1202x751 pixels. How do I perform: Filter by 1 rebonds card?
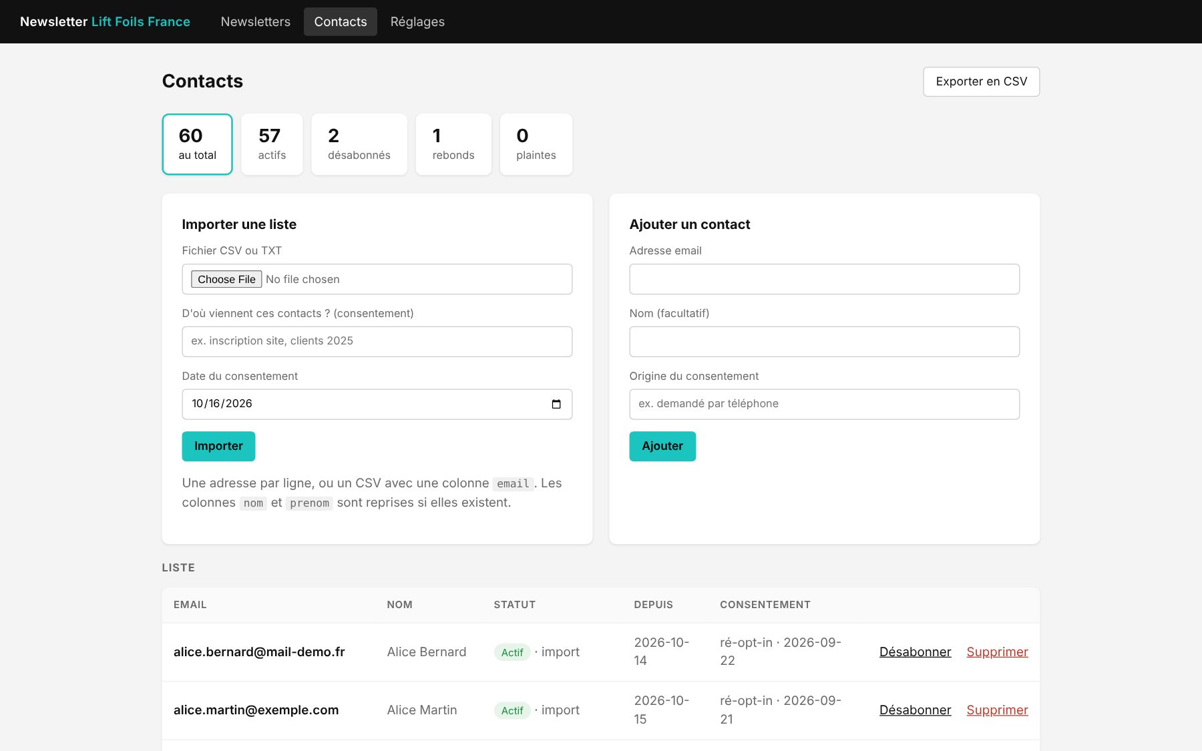tap(453, 144)
